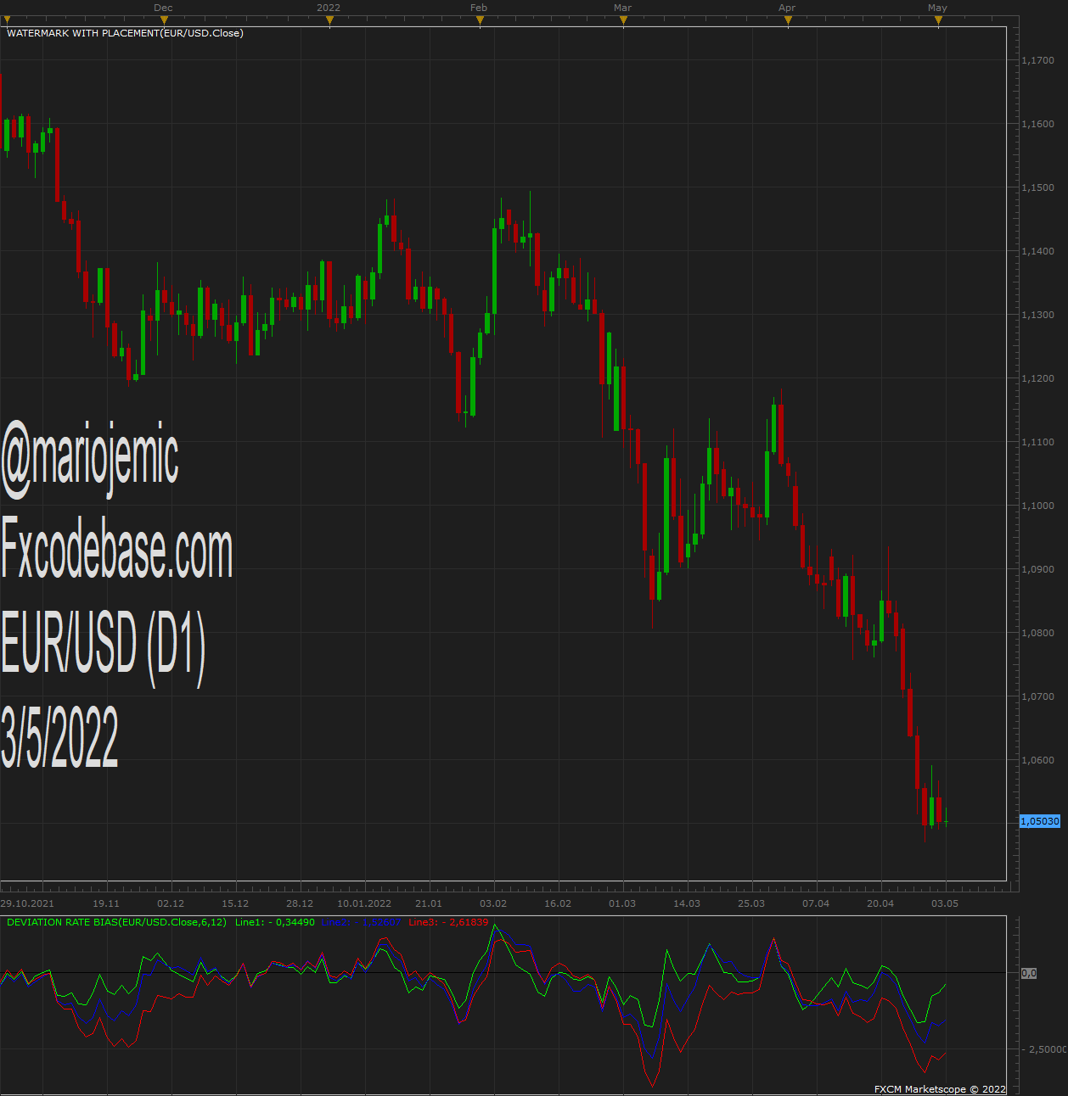
Task: Click the 1,1500 price axis label
Action: (x=1037, y=187)
